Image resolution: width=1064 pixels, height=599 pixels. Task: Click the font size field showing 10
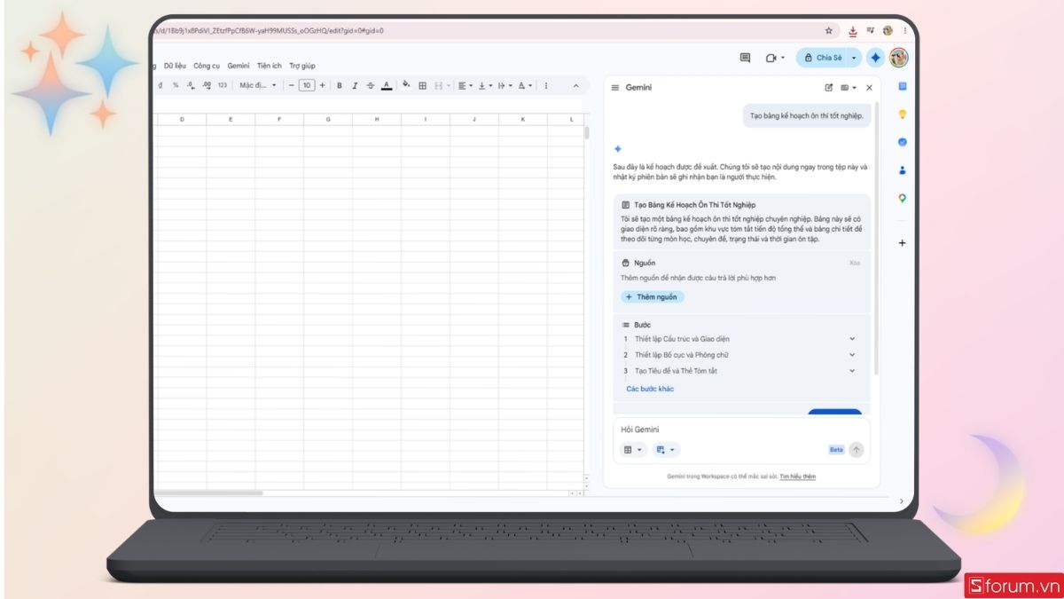(306, 85)
